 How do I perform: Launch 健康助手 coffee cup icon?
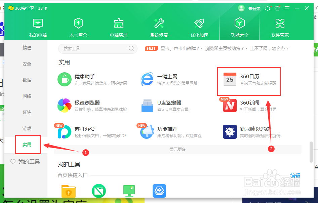(x=65, y=79)
